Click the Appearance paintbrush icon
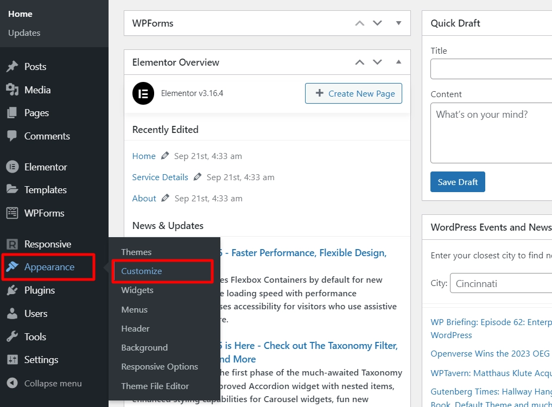Screen dimensions: 552x407 [12, 267]
